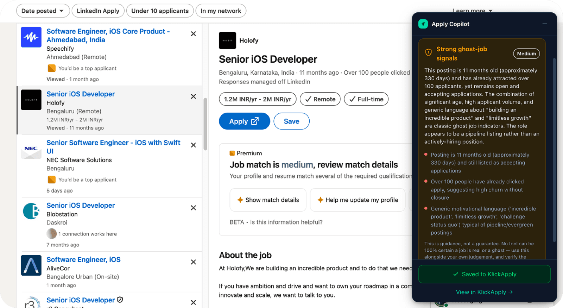Toggle the Under 10 applicants filter
Viewport: 563px width, 308px height.
(160, 11)
